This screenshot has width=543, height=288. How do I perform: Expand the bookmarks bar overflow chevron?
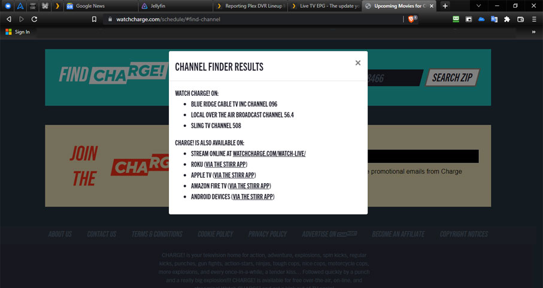533,32
